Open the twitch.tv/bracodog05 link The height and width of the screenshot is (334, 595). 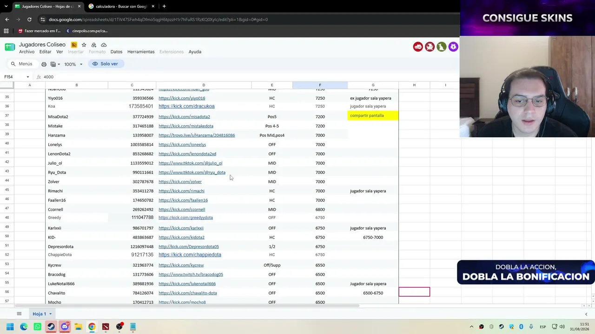coord(191,275)
